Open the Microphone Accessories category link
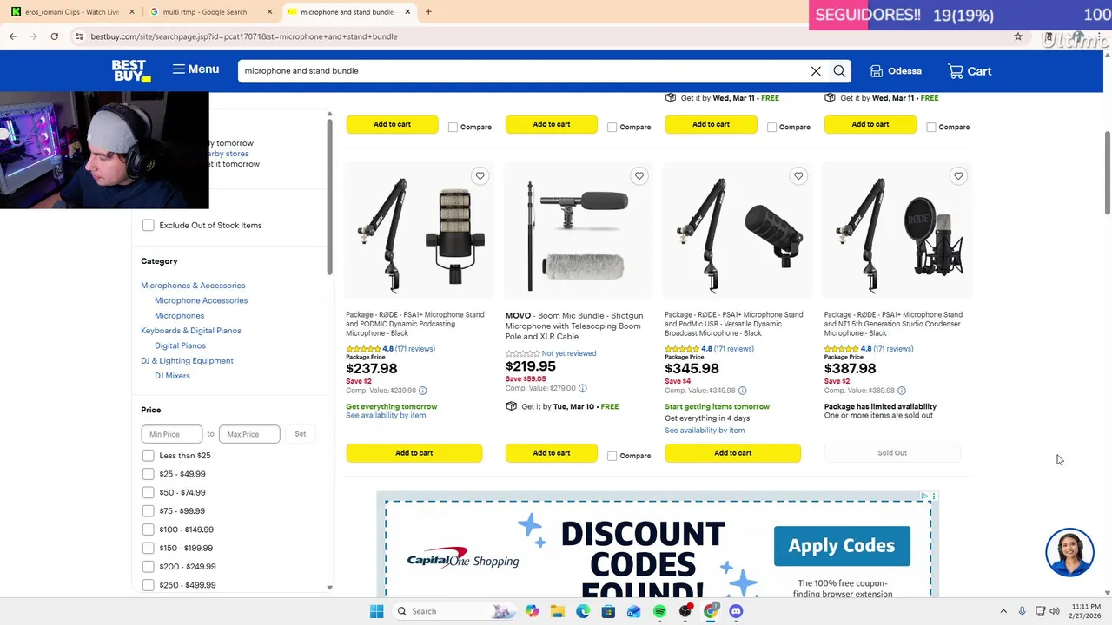 (201, 300)
